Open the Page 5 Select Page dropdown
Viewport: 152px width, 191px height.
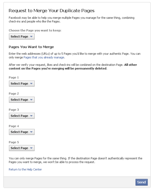pyautogui.click(x=22, y=148)
